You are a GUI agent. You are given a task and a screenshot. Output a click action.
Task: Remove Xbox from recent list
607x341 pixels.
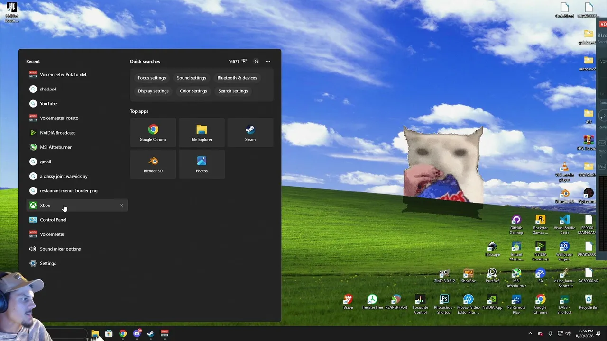tap(121, 206)
